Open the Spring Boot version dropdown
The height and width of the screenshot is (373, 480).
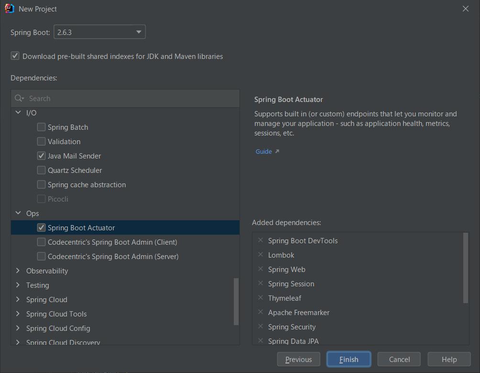point(99,32)
